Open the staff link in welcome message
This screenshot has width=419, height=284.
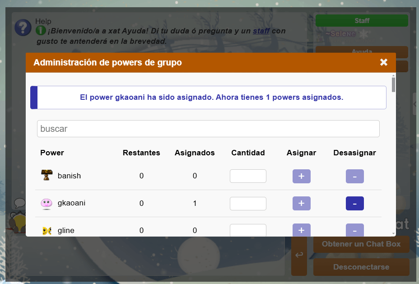click(x=261, y=31)
